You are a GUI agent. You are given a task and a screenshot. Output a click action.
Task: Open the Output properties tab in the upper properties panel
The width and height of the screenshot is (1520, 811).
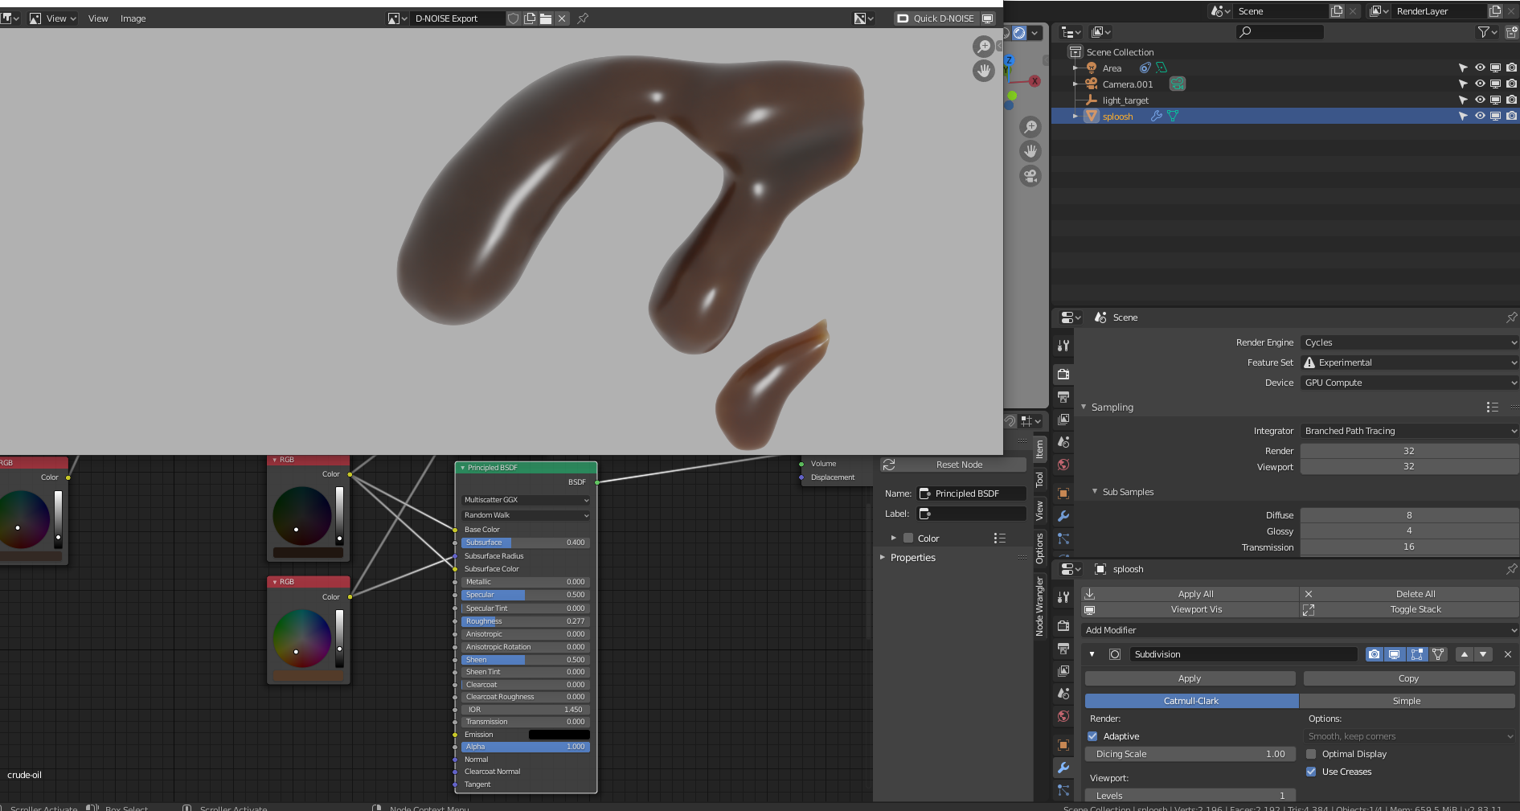click(1063, 396)
